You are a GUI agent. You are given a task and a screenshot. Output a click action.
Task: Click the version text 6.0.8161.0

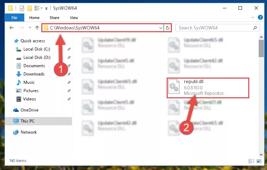click(193, 88)
